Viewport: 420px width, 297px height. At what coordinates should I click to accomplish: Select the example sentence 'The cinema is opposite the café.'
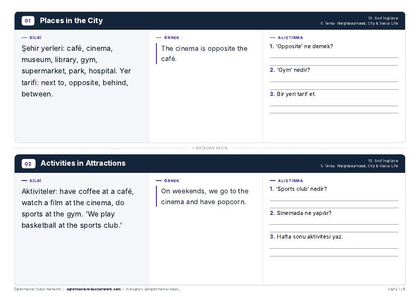tap(204, 53)
